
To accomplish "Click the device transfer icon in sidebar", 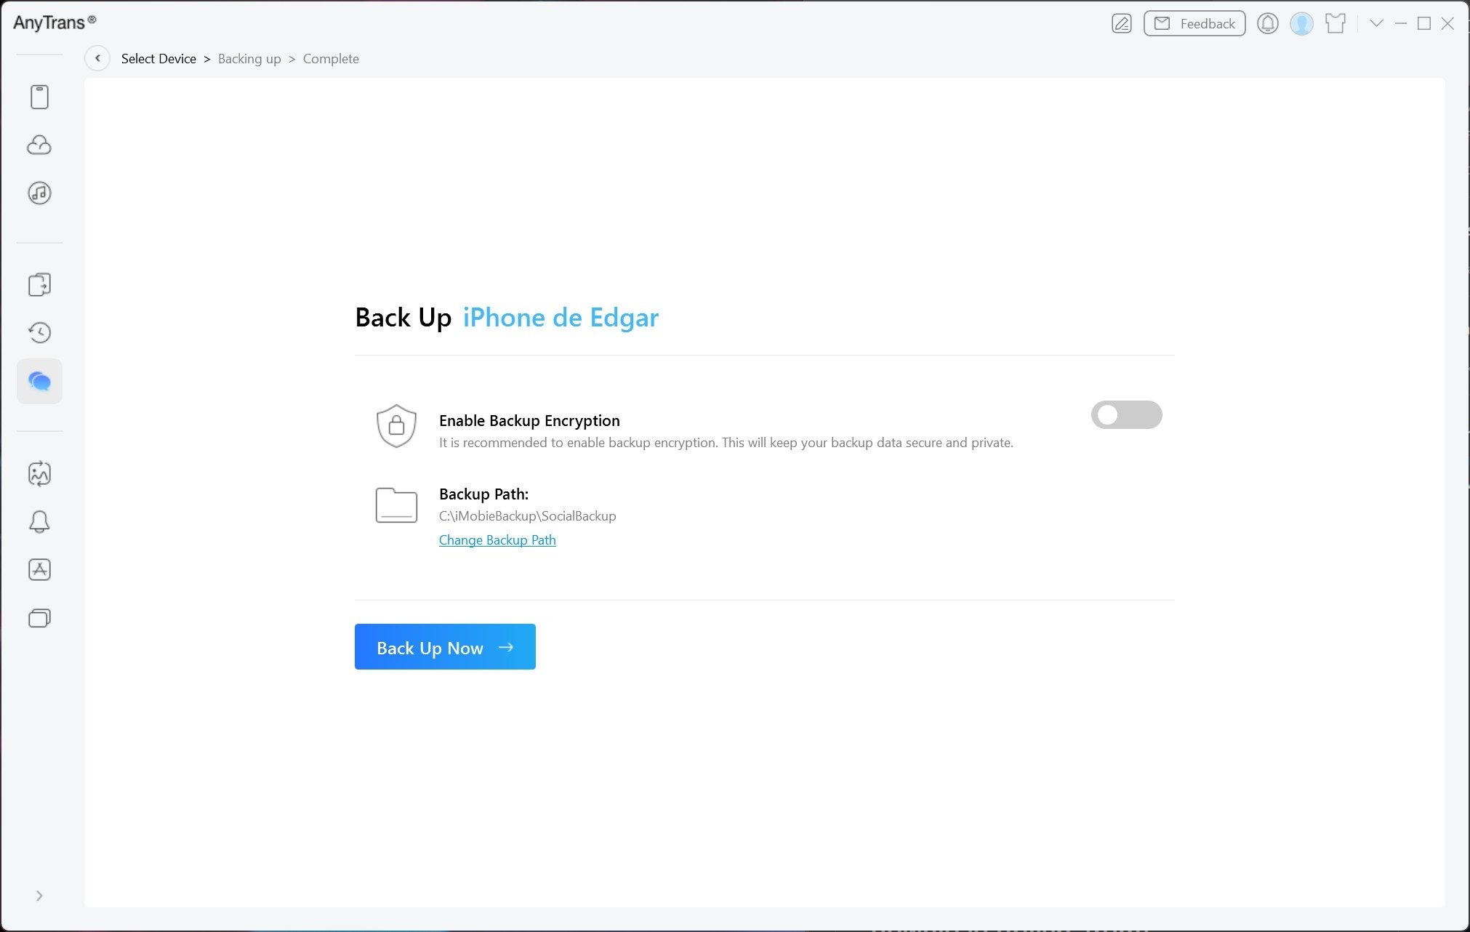I will pos(40,284).
